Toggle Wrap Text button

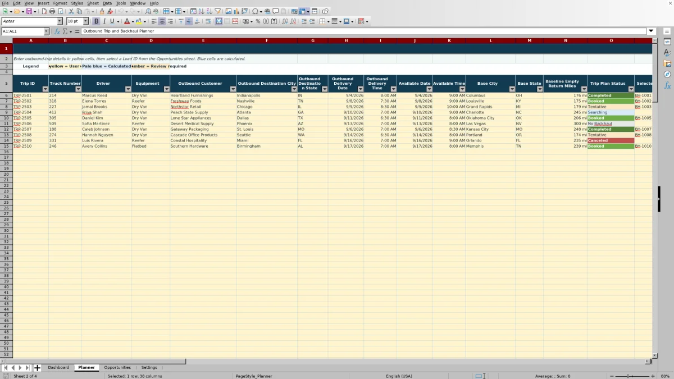click(208, 21)
